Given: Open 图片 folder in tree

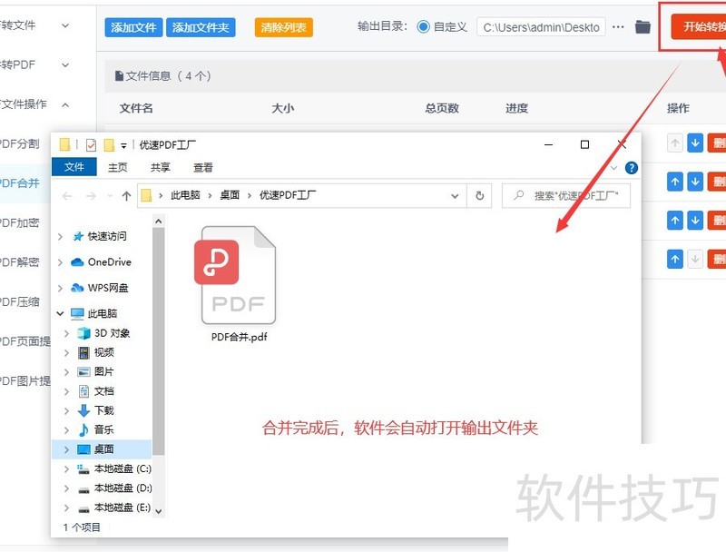Looking at the screenshot, I should pos(103,371).
